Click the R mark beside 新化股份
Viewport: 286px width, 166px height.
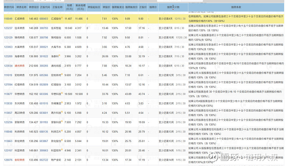tap(62, 140)
